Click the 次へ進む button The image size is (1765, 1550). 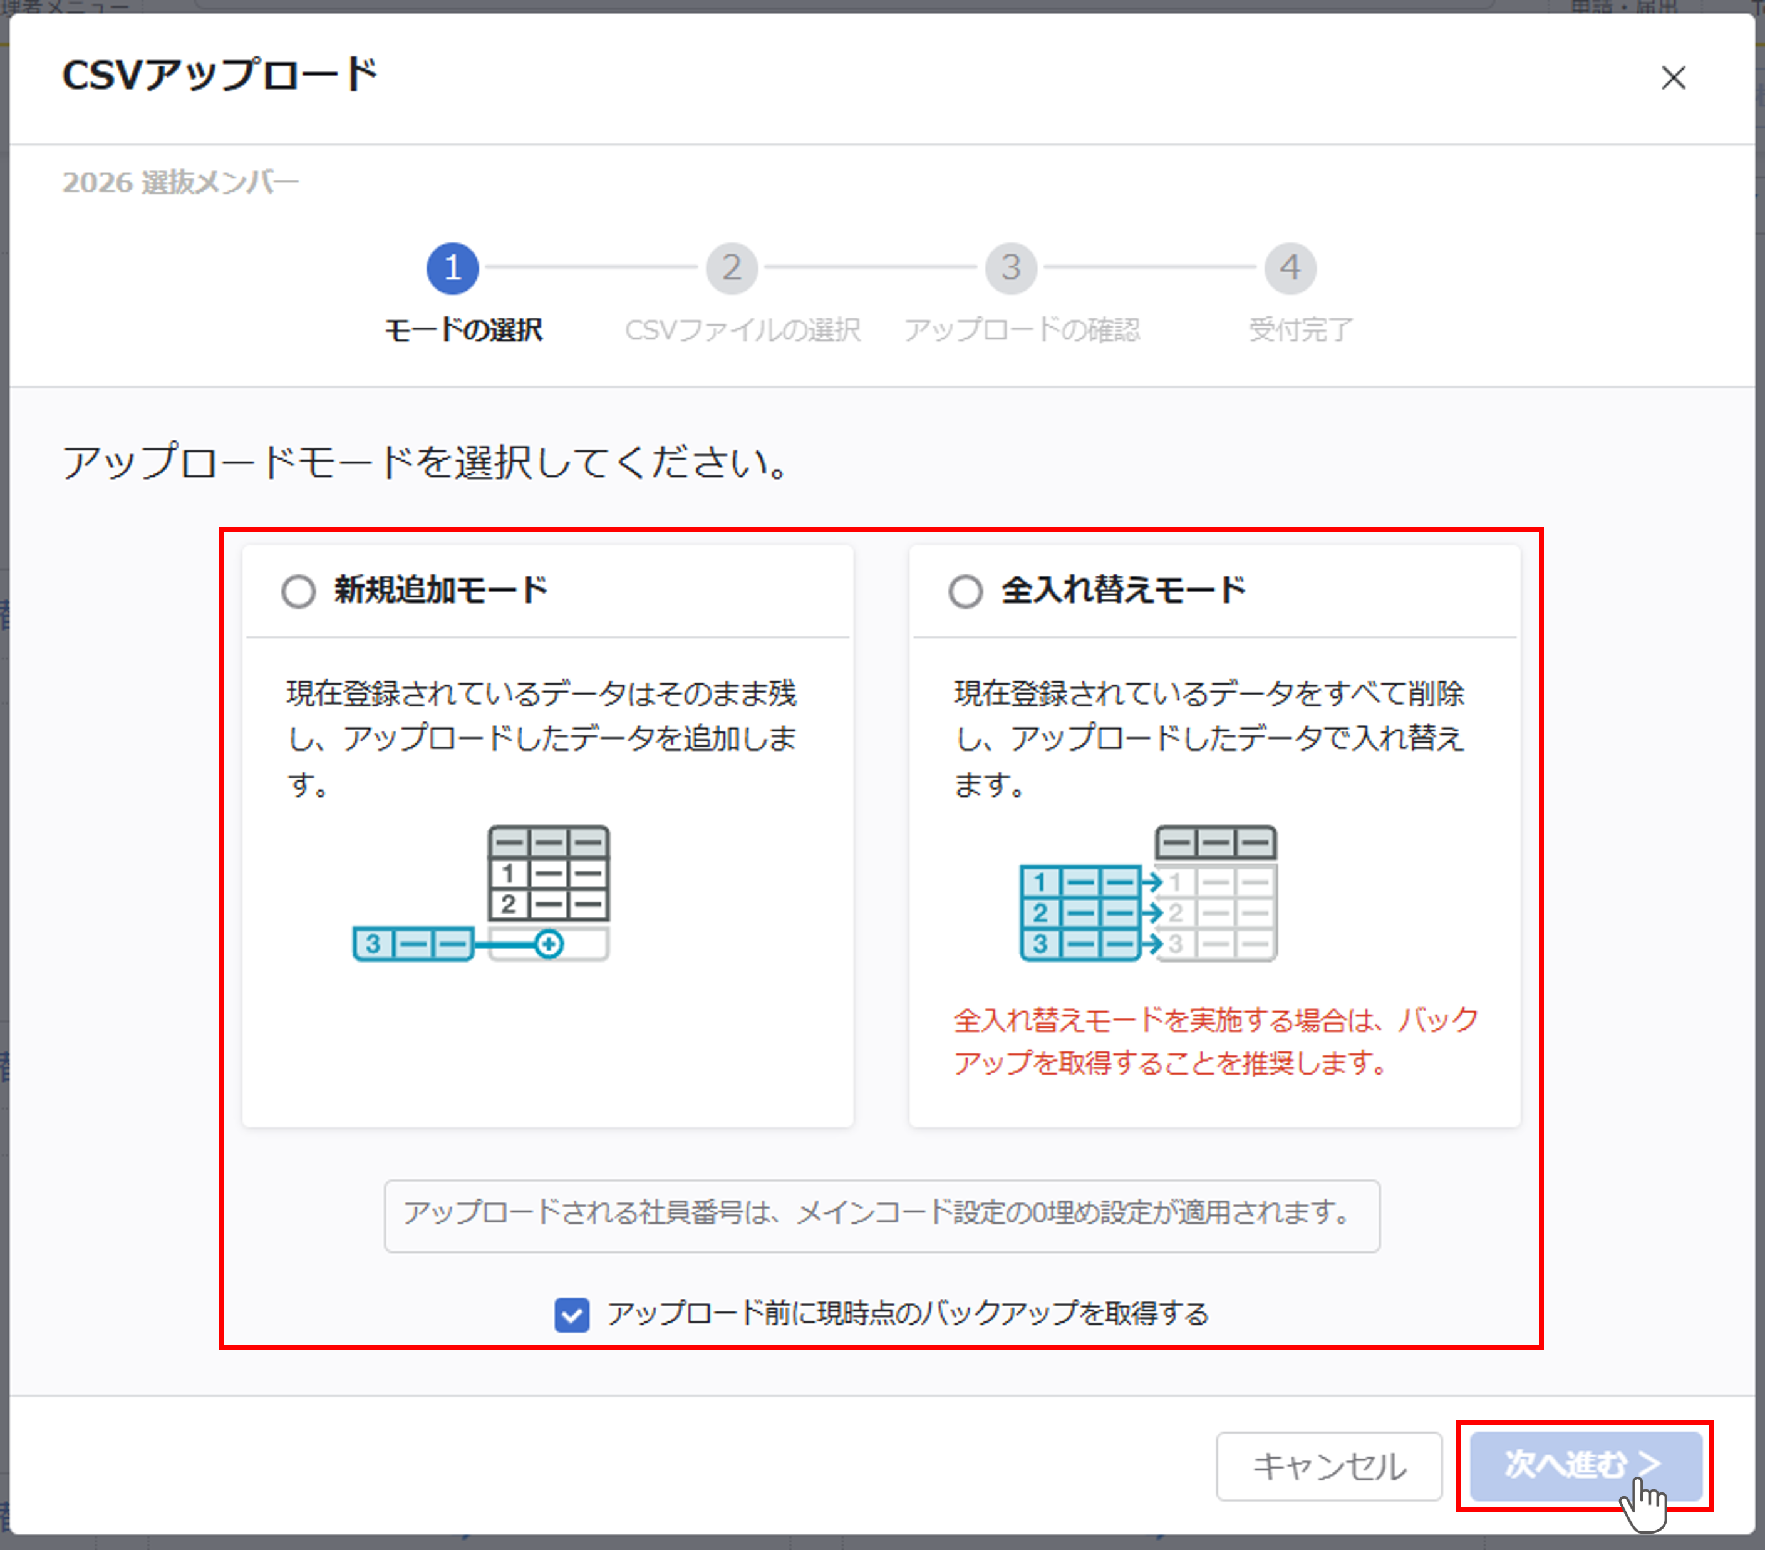click(1585, 1464)
